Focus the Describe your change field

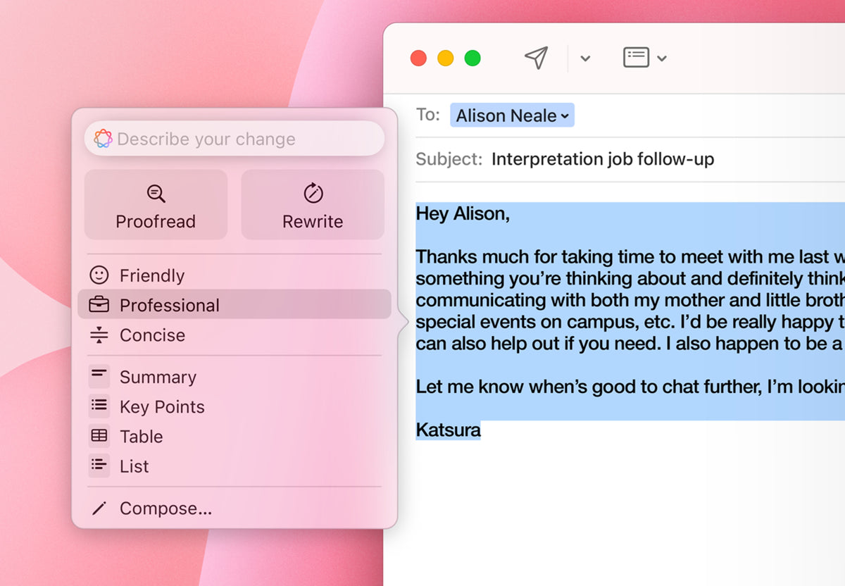pos(234,139)
